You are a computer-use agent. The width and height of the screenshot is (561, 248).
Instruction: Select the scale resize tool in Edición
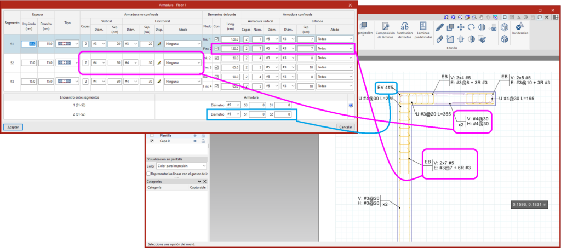click(450, 39)
